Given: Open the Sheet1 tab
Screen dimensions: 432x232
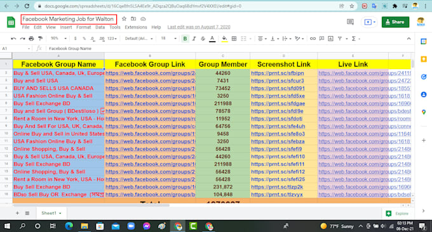Looking at the screenshot, I should pos(51,213).
